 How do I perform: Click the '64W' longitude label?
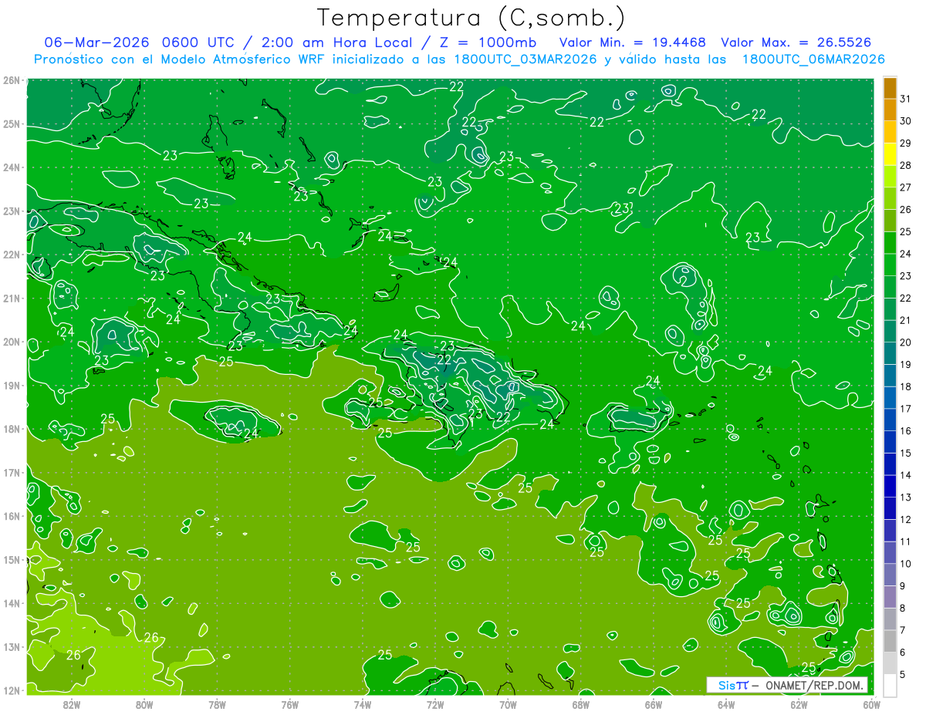coord(725,704)
